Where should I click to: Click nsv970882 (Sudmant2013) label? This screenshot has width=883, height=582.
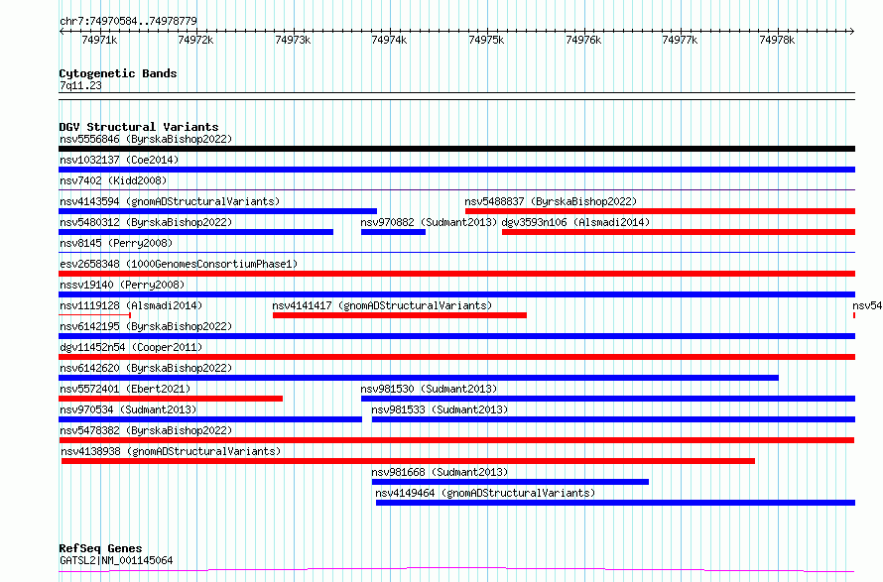coord(429,222)
